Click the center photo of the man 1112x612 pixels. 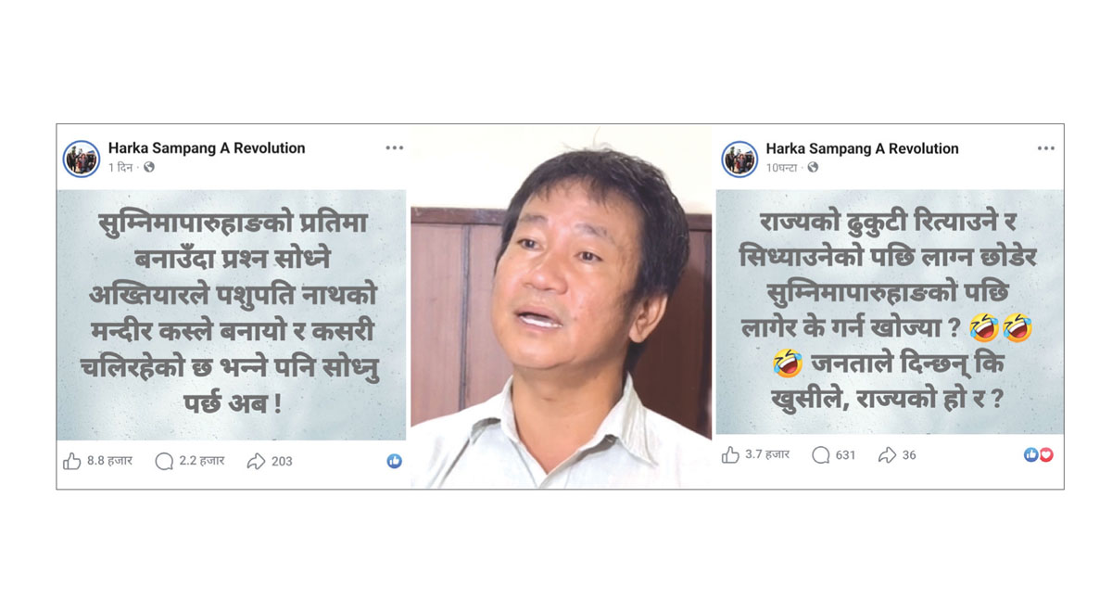pos(562,307)
